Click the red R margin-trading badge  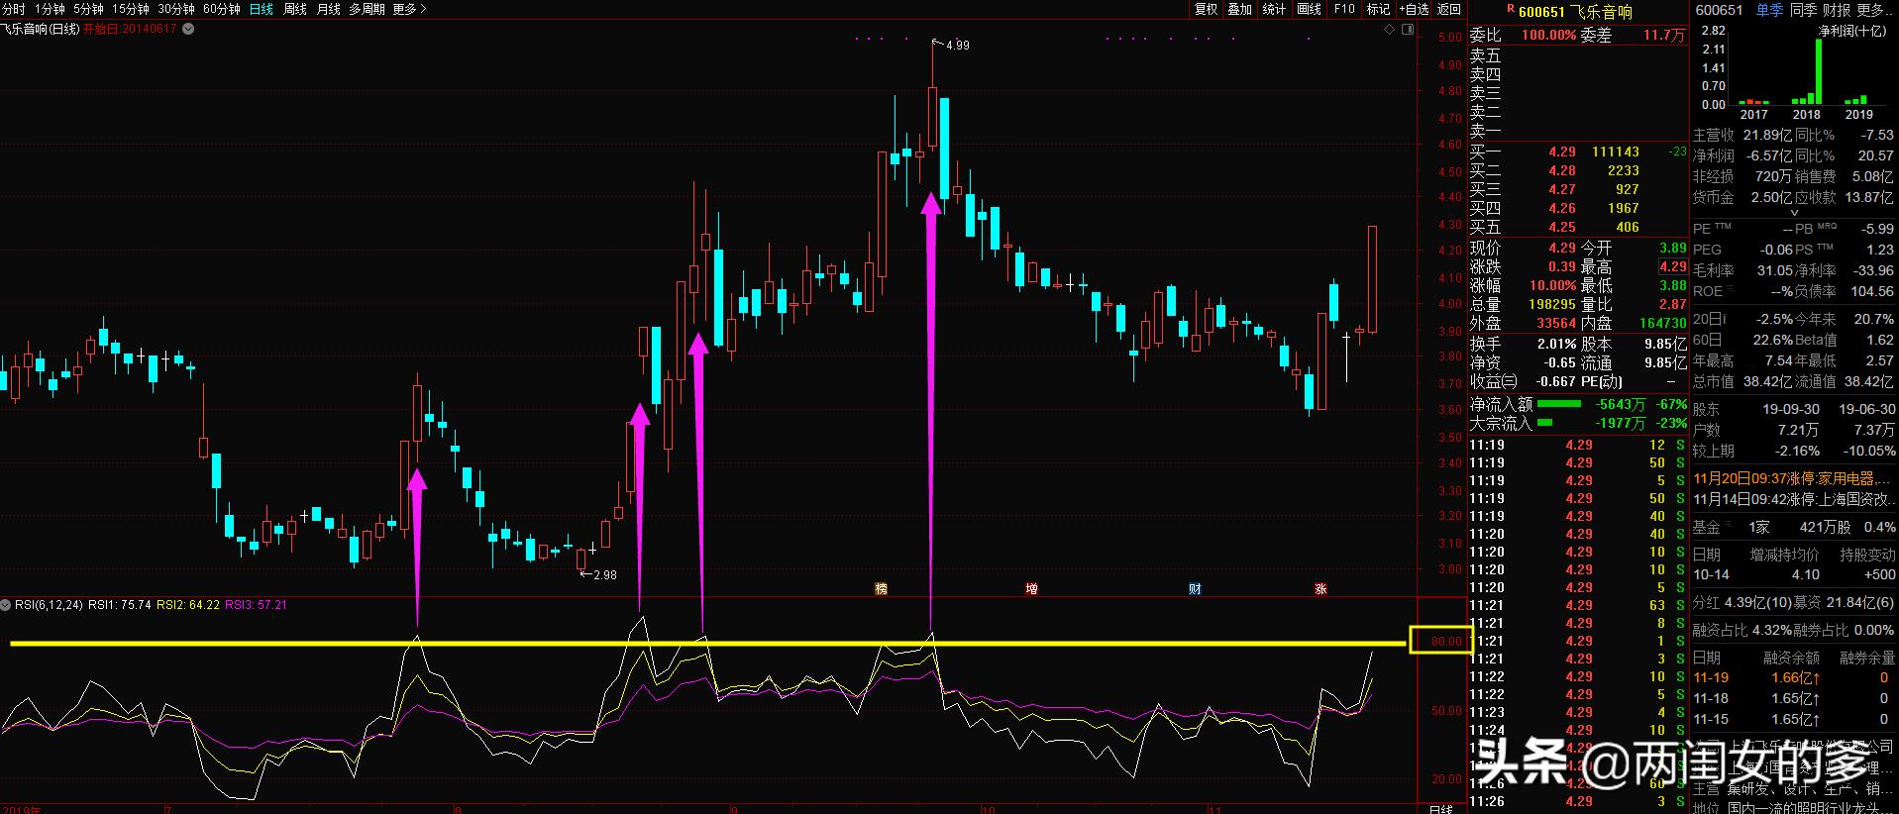click(1510, 9)
